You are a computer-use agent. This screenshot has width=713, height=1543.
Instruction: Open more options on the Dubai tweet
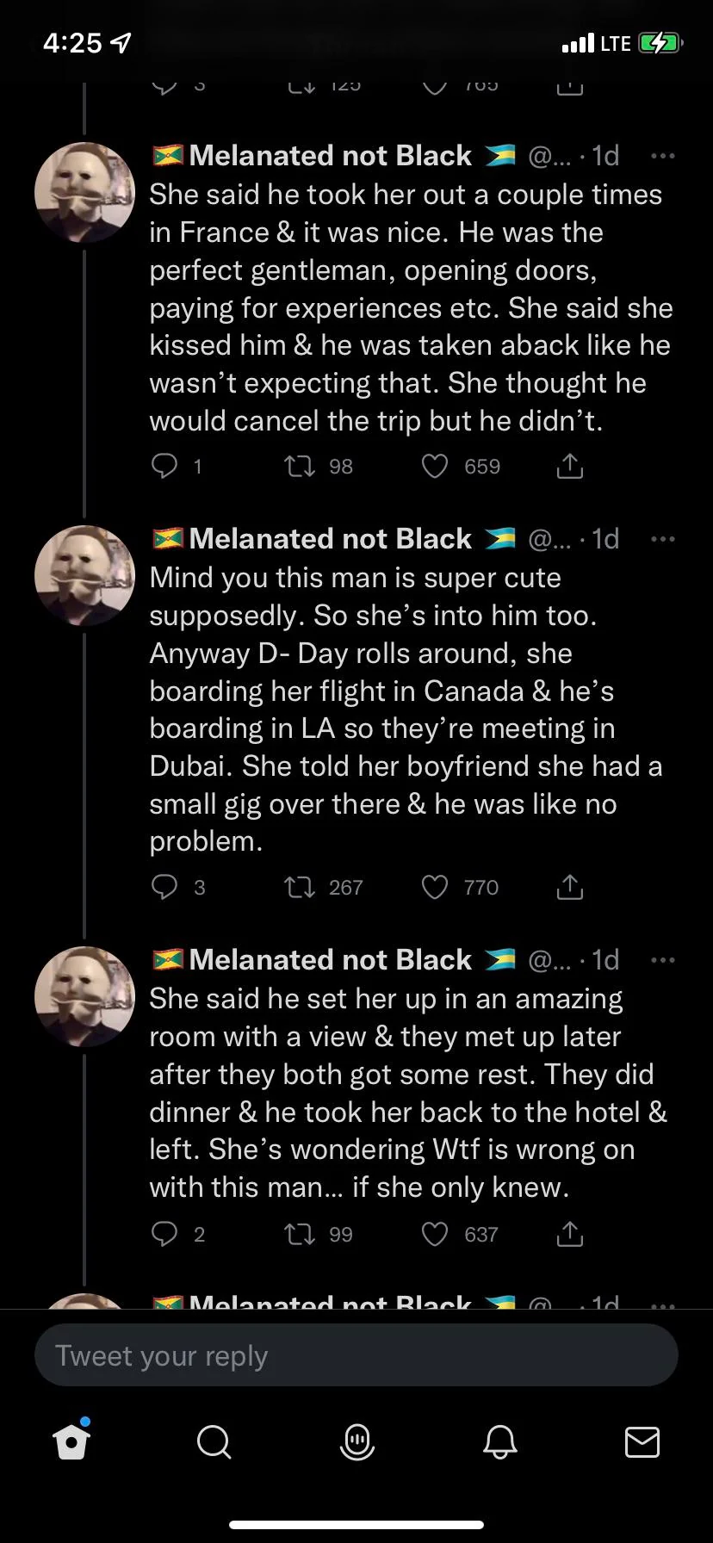click(x=662, y=539)
